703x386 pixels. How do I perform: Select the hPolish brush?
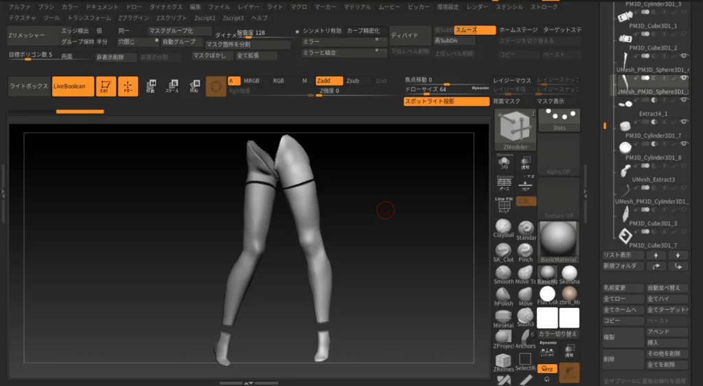[x=503, y=294]
